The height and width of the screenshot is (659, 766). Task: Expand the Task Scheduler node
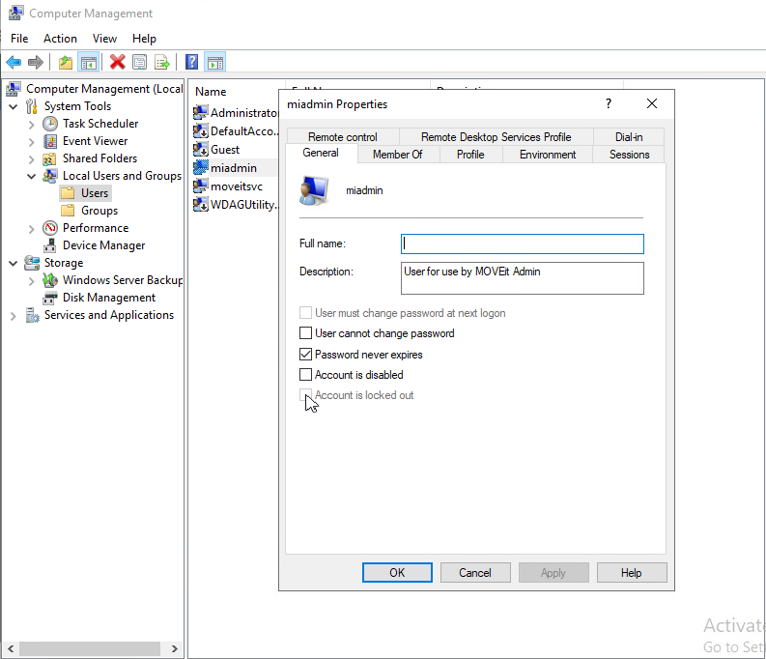(x=31, y=124)
